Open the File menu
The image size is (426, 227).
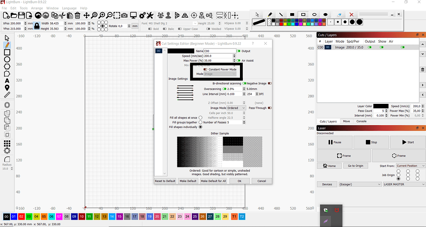tap(5, 8)
